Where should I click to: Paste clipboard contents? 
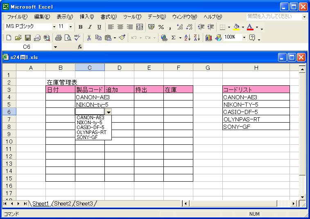108,38
